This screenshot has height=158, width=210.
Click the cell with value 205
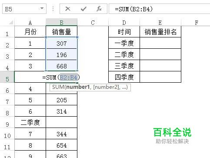(61, 100)
